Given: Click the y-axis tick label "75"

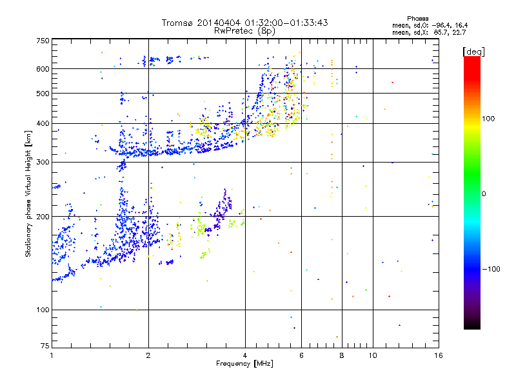Looking at the screenshot, I should (x=45, y=346).
